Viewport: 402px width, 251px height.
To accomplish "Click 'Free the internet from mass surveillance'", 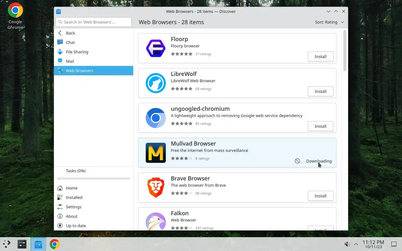I will coord(209,150).
